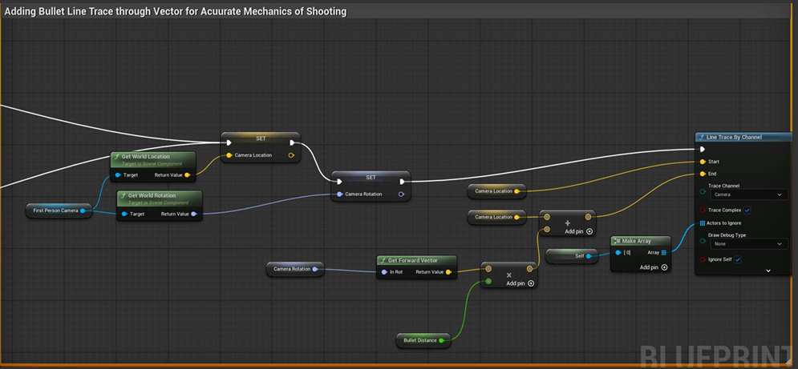The height and width of the screenshot is (369, 798).
Task: Click the upper input pin of the add node
Action: (547, 217)
